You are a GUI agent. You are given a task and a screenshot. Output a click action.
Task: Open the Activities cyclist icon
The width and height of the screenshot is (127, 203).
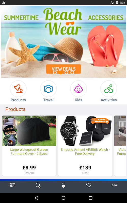109,89
